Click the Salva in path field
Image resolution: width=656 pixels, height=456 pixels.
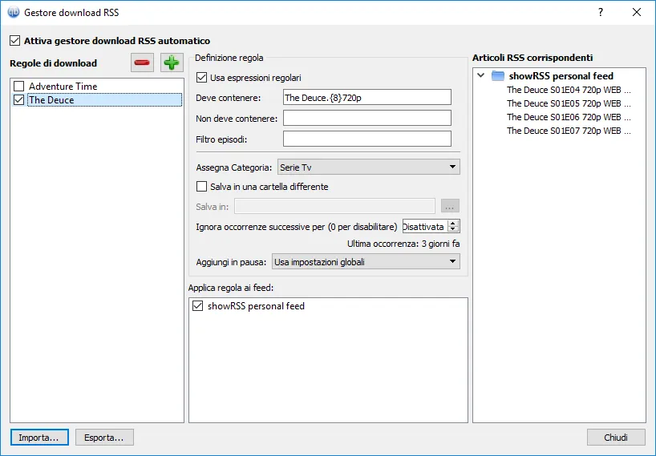(x=334, y=206)
